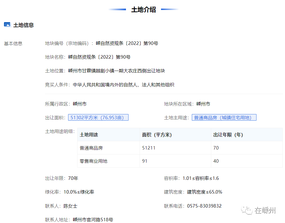The height and width of the screenshot is (223, 285).
Task: Click the land parcel number 第90号 text
Action: pos(127,43)
